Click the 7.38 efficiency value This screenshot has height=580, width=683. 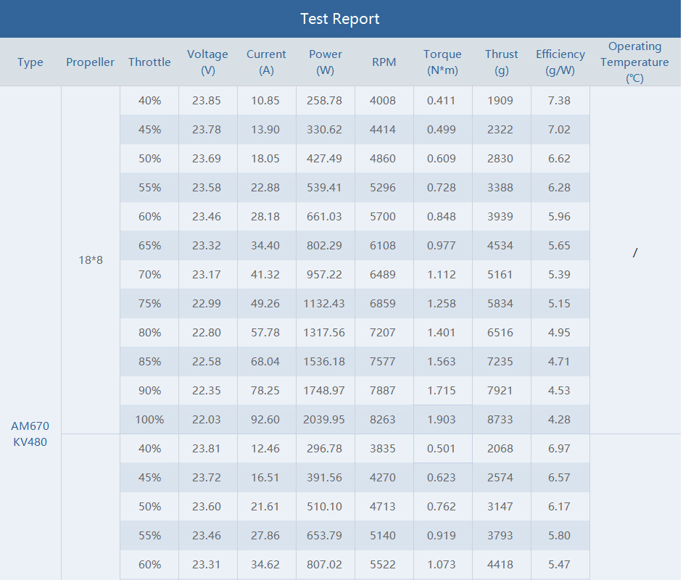point(559,101)
